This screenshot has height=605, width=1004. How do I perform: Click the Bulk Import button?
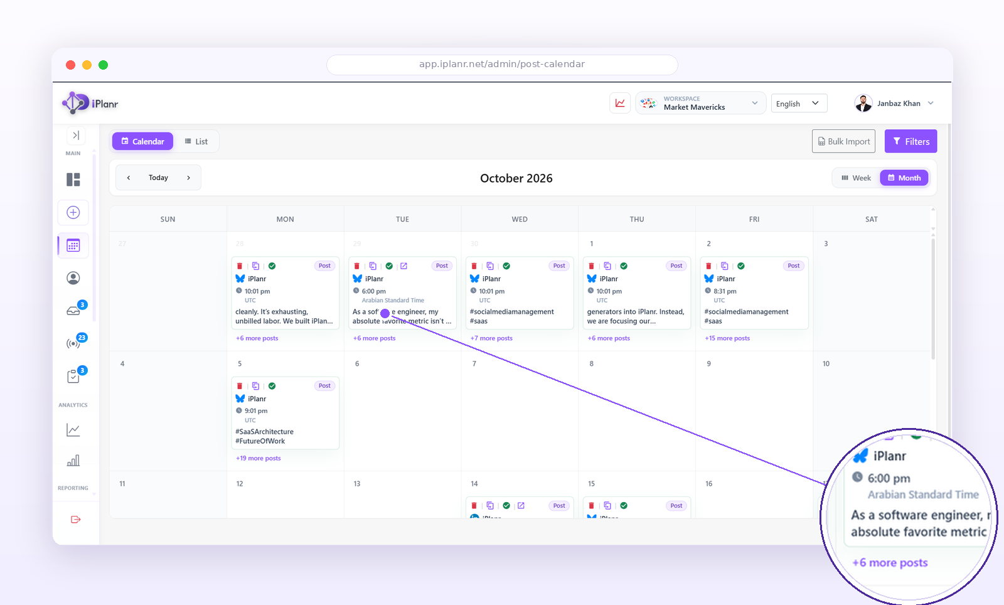pyautogui.click(x=844, y=141)
